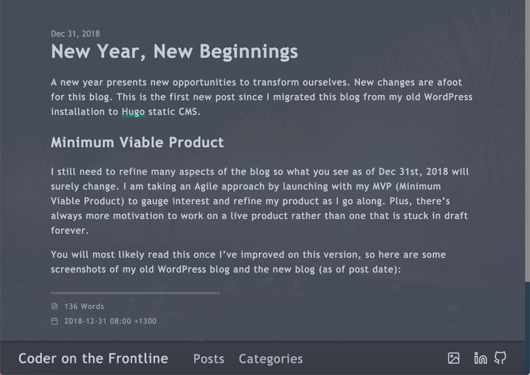Open the Categories menu item

click(271, 359)
